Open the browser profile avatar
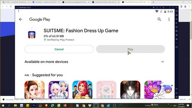Screen dimensions: 192x108 [x=185, y=7]
